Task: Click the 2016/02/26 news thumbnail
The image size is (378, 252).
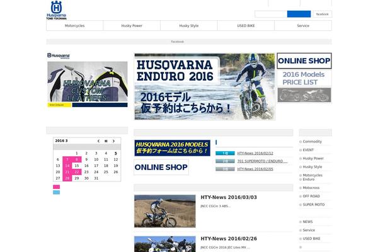Action: pyautogui.click(x=165, y=244)
